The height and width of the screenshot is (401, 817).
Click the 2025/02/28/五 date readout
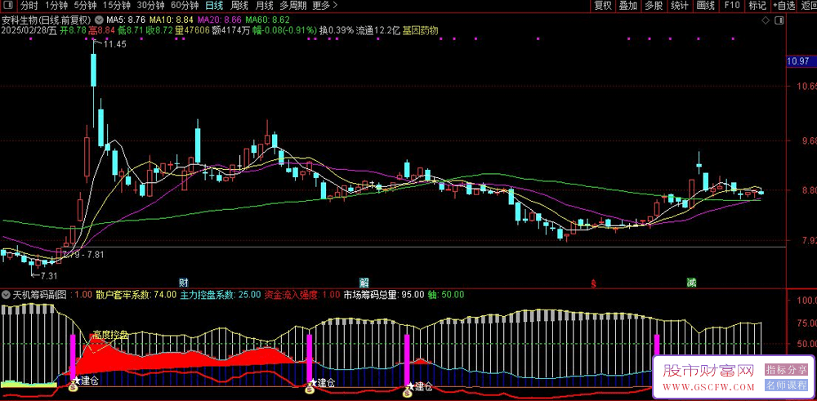pos(29,31)
